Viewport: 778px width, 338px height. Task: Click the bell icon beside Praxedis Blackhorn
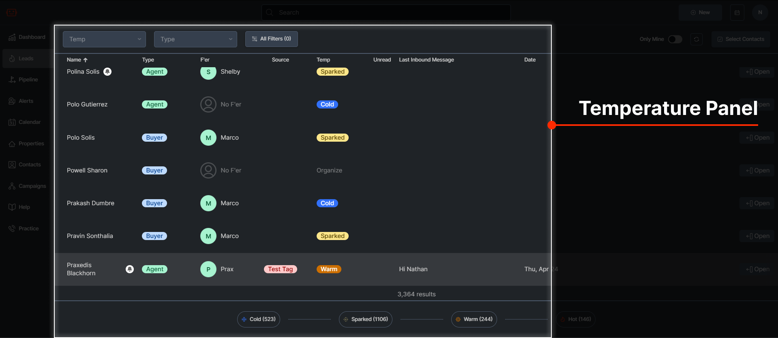[130, 269]
